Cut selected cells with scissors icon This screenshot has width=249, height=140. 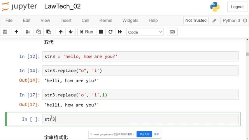click(x=28, y=32)
